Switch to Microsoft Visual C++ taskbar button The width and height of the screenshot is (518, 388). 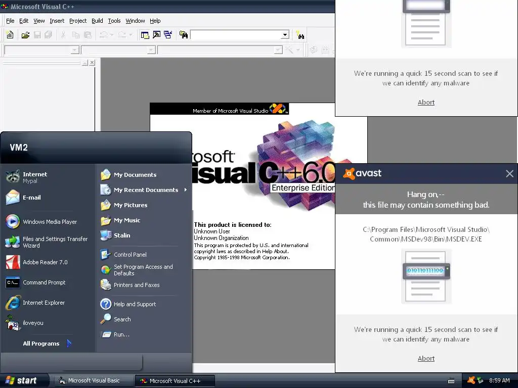point(175,381)
